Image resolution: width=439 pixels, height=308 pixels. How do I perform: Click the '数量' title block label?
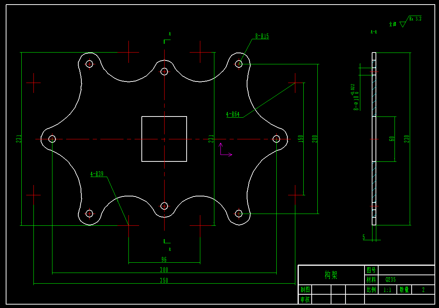point(404,289)
